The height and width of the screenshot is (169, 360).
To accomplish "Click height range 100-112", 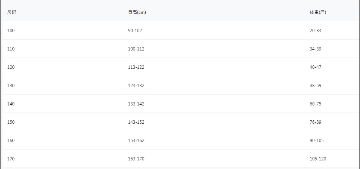I will coord(136,49).
